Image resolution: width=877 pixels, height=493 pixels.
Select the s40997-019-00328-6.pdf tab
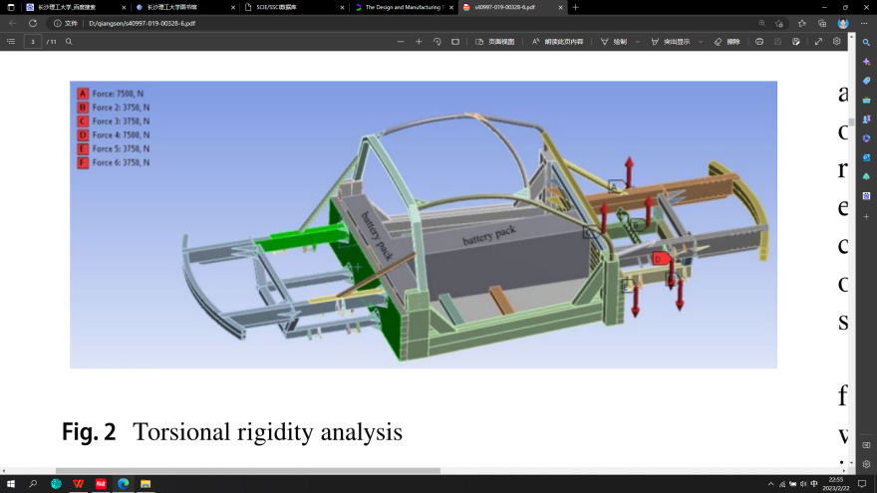pyautogui.click(x=512, y=7)
